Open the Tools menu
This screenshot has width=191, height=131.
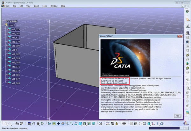point(45,6)
